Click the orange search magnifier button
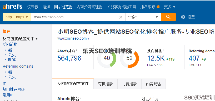 click(168, 17)
